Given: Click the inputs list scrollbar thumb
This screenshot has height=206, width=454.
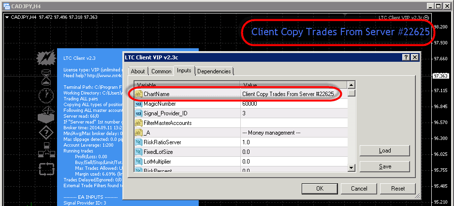Looking at the screenshot, I should [x=351, y=93].
